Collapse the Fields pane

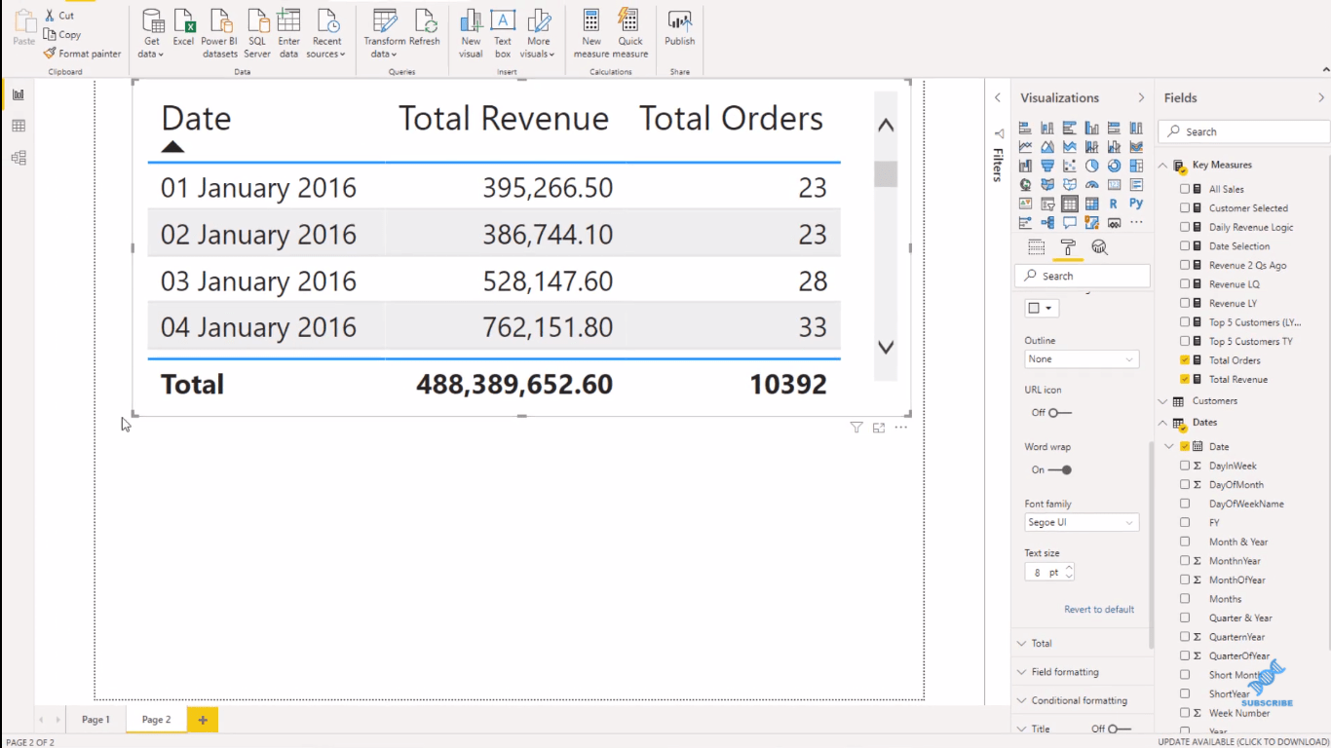[1321, 97]
